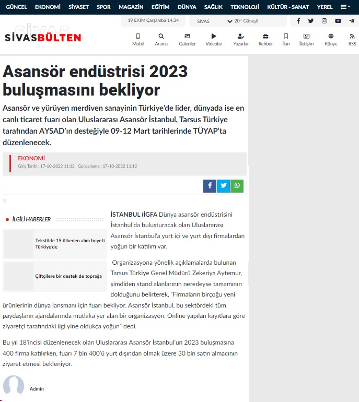Click the 'Giriş Tarihi : 17-10-2022 11:12' text

pos(46,166)
